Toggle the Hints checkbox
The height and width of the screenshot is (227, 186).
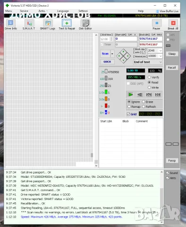click(168, 178)
